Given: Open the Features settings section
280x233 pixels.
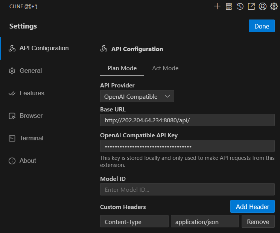Looking at the screenshot, I should [32, 93].
